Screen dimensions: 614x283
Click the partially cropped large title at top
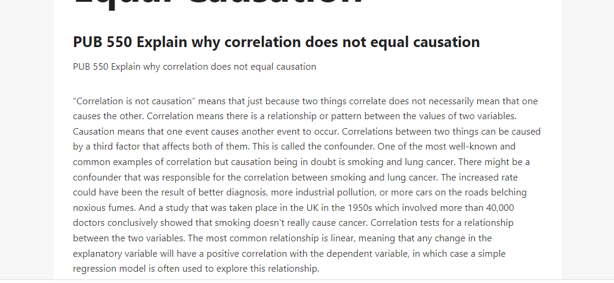tap(217, 4)
